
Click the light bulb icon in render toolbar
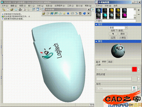[x=64, y=13]
